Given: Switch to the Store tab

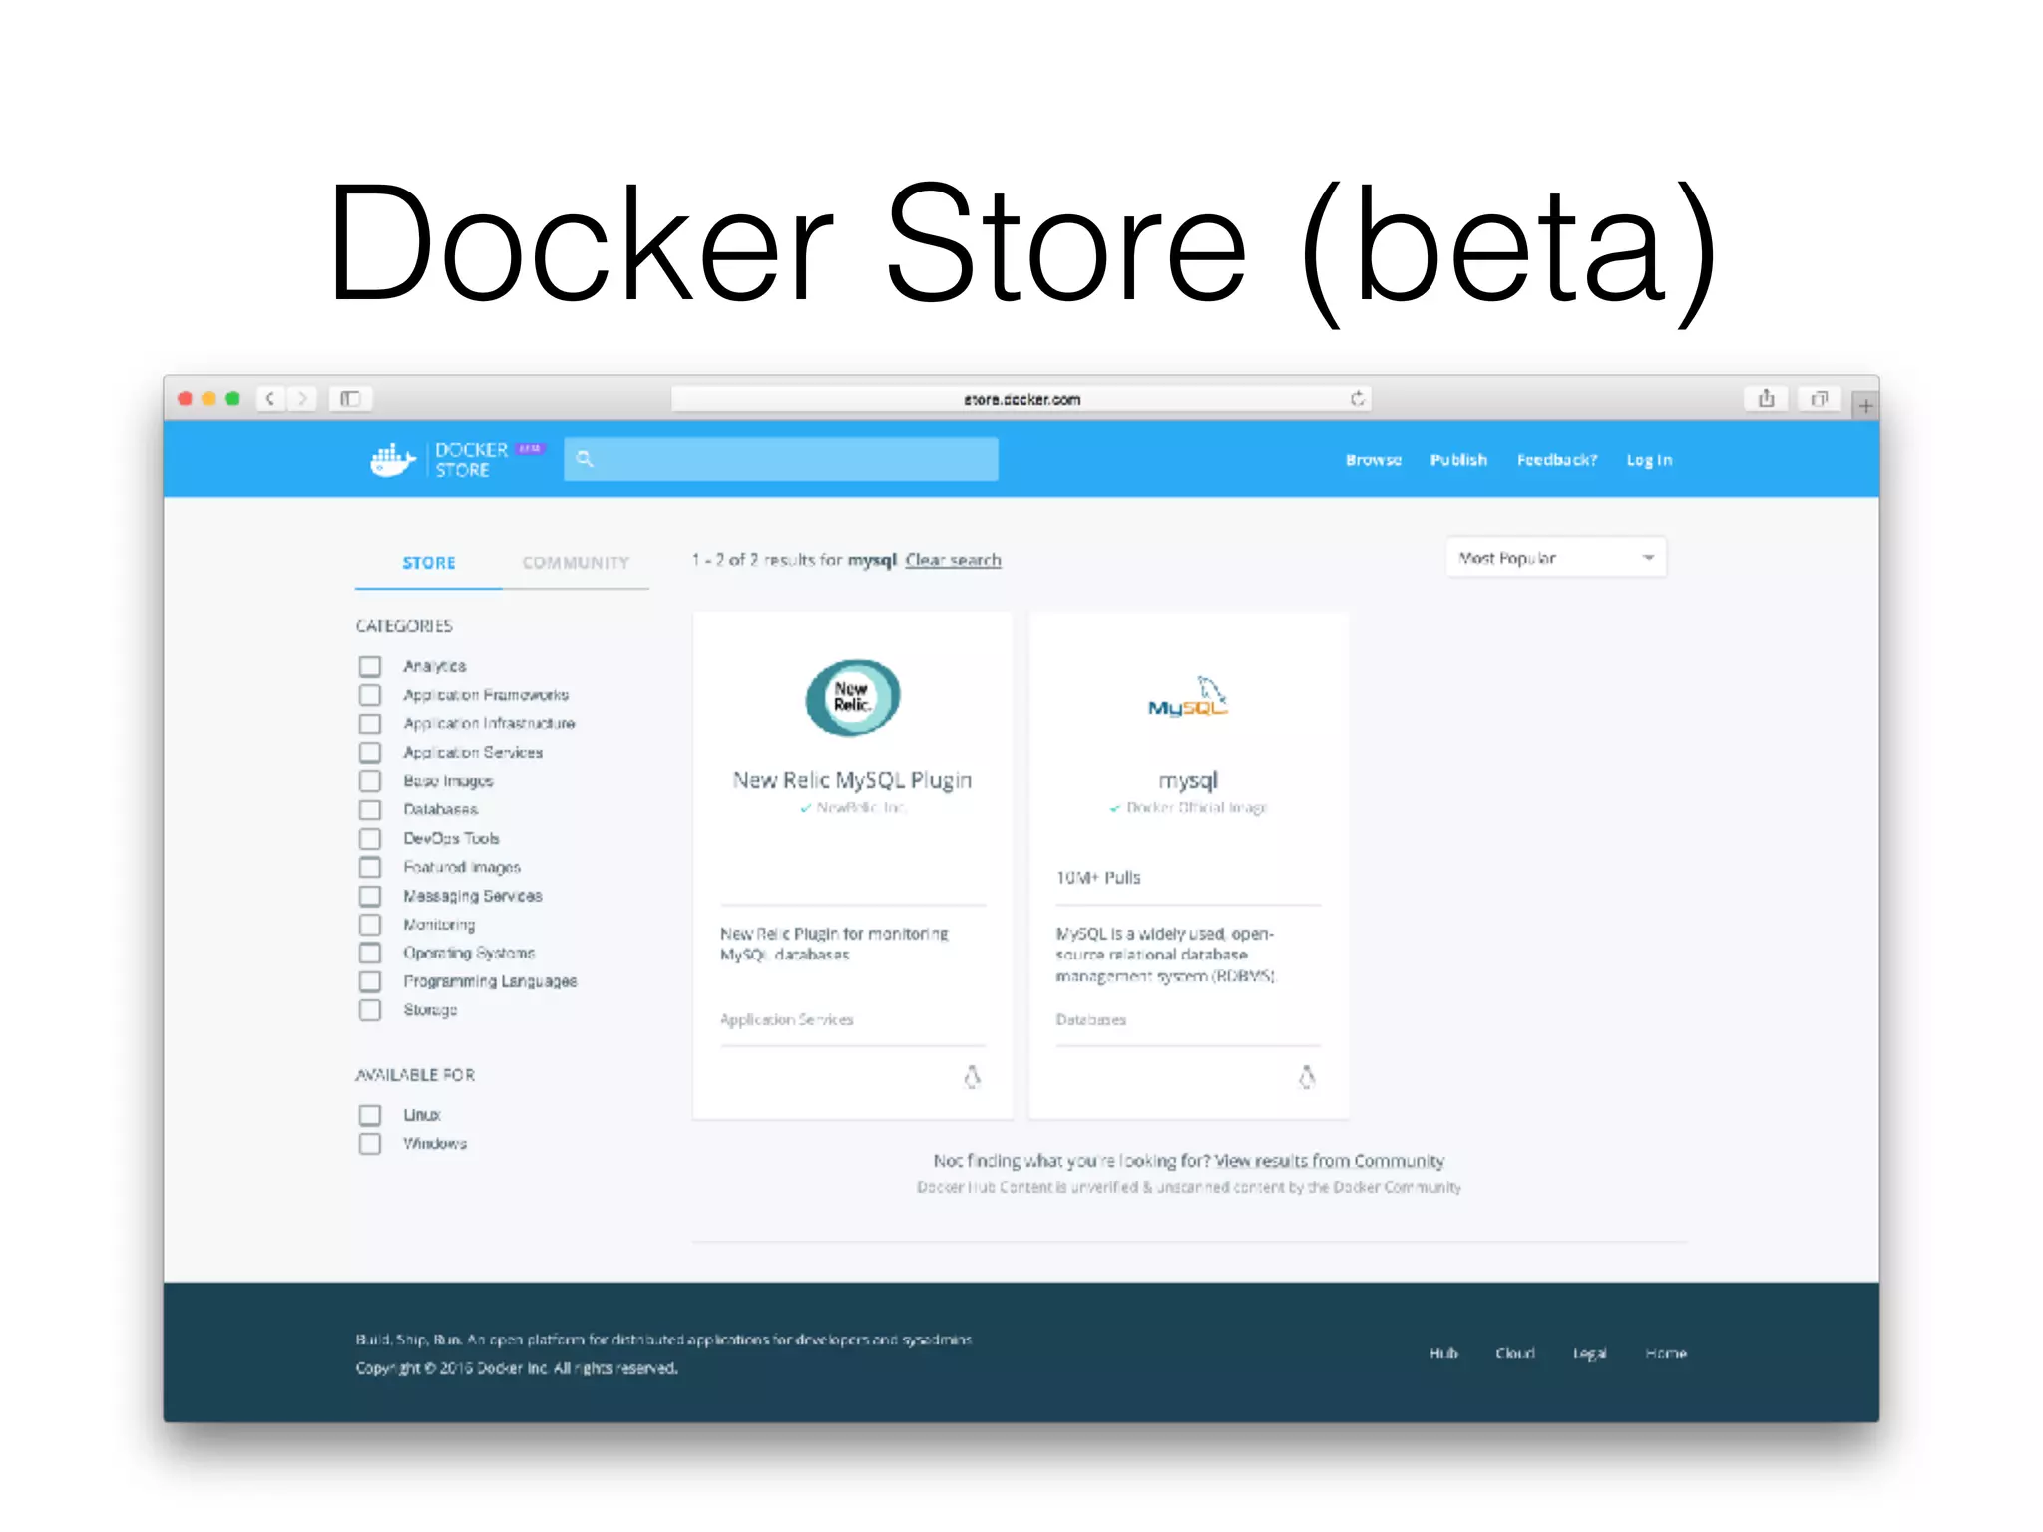Looking at the screenshot, I should (x=429, y=563).
